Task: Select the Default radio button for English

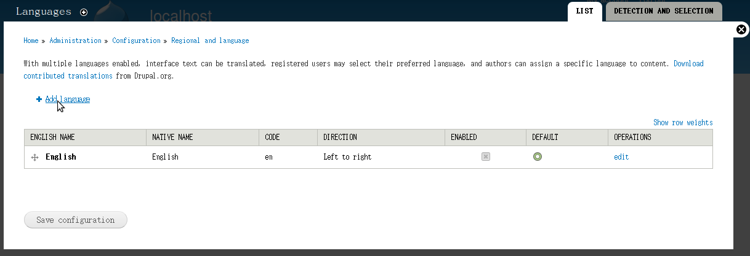Action: click(538, 157)
